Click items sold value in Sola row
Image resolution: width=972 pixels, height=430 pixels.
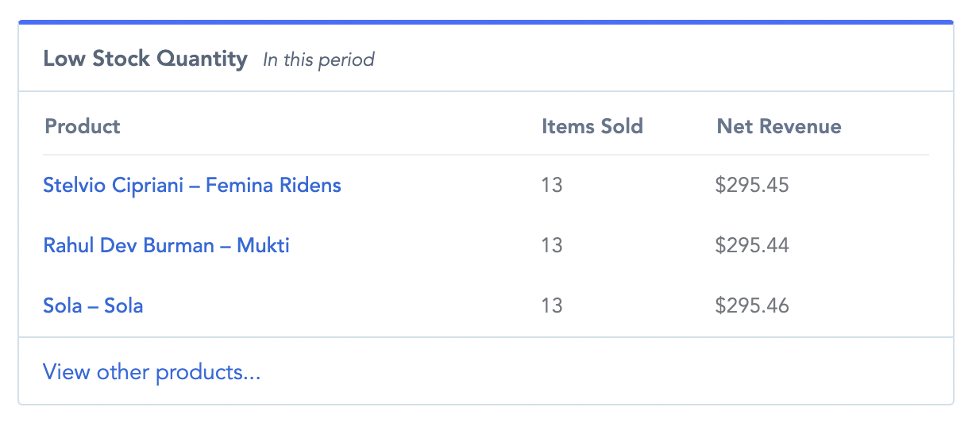(552, 305)
